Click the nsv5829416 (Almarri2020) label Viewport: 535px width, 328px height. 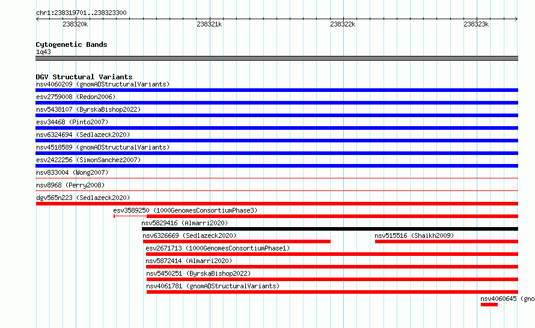point(185,223)
